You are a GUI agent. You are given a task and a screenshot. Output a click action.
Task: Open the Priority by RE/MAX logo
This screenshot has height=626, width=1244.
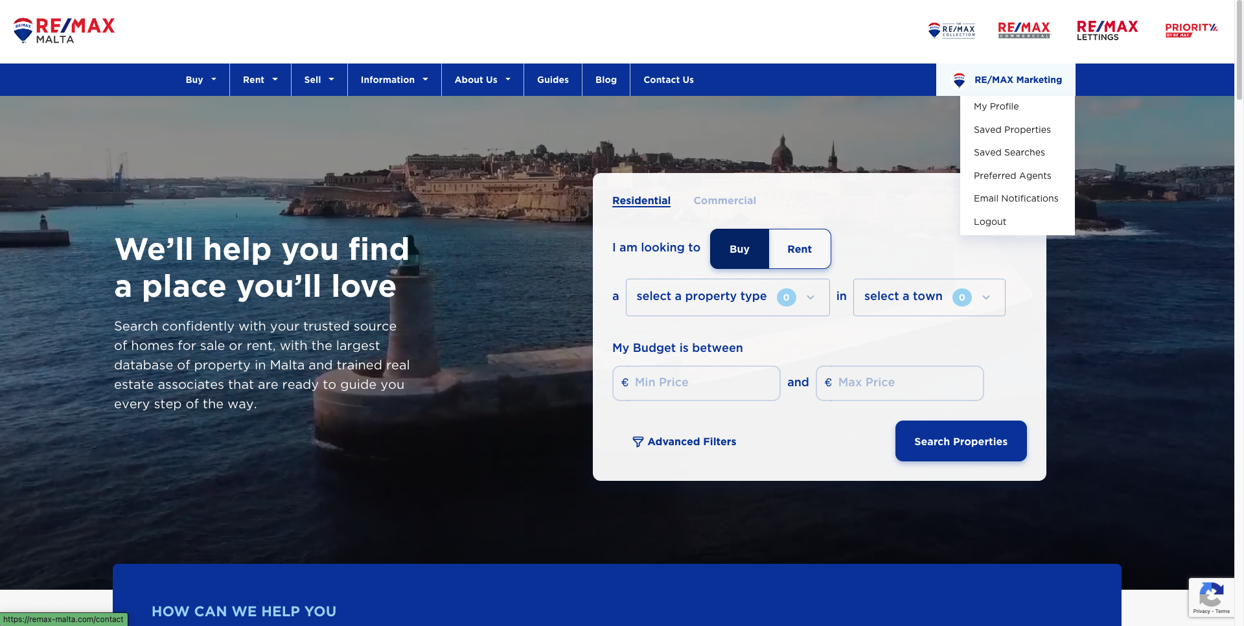tap(1191, 30)
